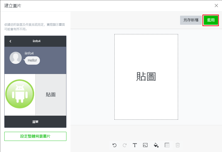Delete the selected canvas element
This screenshot has height=152, width=222.
pyautogui.click(x=177, y=145)
